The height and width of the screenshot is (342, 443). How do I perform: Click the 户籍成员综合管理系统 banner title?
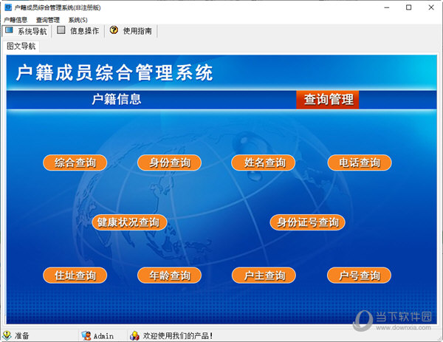(114, 72)
